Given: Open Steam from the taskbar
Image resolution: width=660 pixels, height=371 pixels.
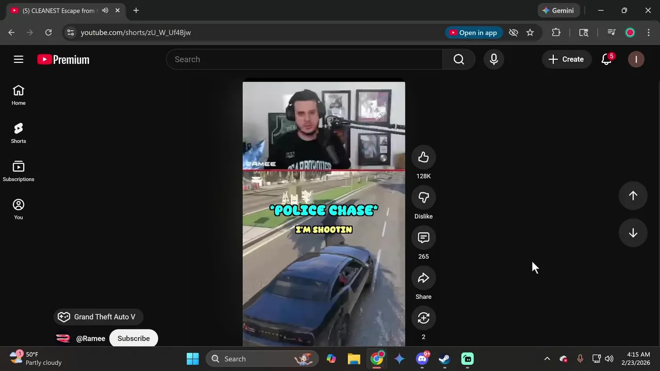Looking at the screenshot, I should pyautogui.click(x=444, y=359).
